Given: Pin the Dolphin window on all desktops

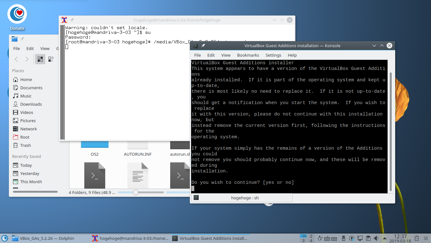Looking at the screenshot, I should (x=22, y=39).
